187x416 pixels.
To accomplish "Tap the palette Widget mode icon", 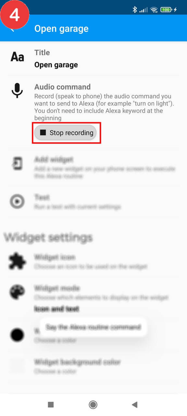I will click(17, 292).
